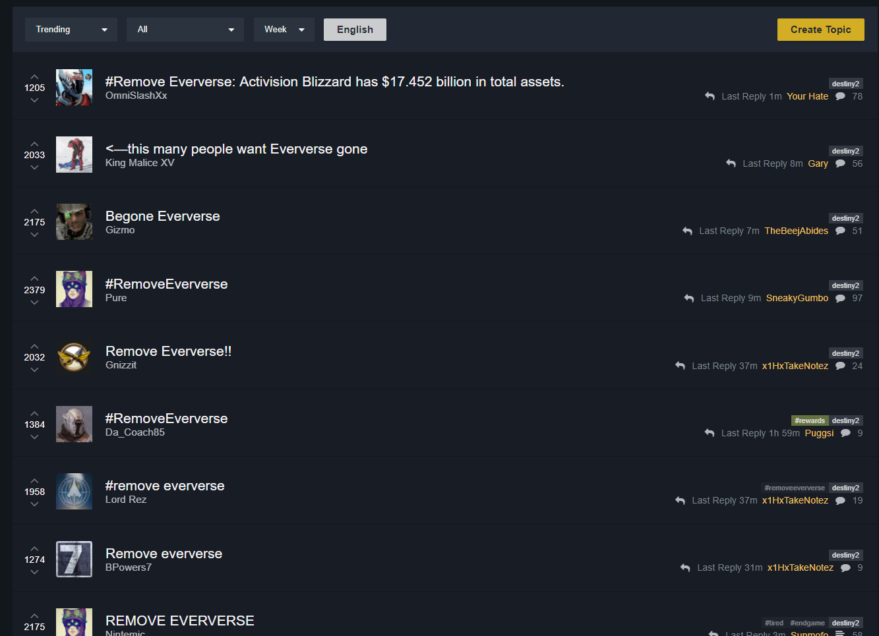Open the All category filter dropdown
Viewport: 879px width, 636px height.
tap(185, 30)
